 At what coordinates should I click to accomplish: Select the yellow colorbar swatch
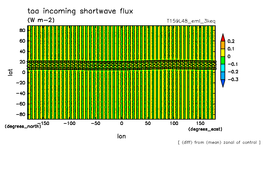[x=223, y=52]
